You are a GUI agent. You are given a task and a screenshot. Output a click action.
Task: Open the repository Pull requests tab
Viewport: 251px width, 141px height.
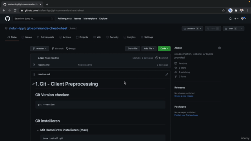point(45,37)
